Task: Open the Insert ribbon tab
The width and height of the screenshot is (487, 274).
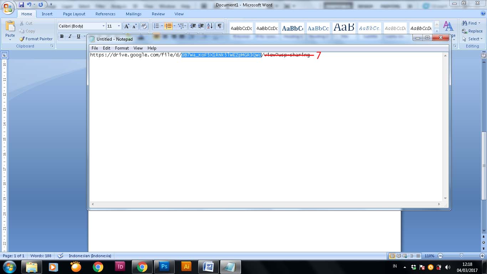Action: pyautogui.click(x=47, y=14)
